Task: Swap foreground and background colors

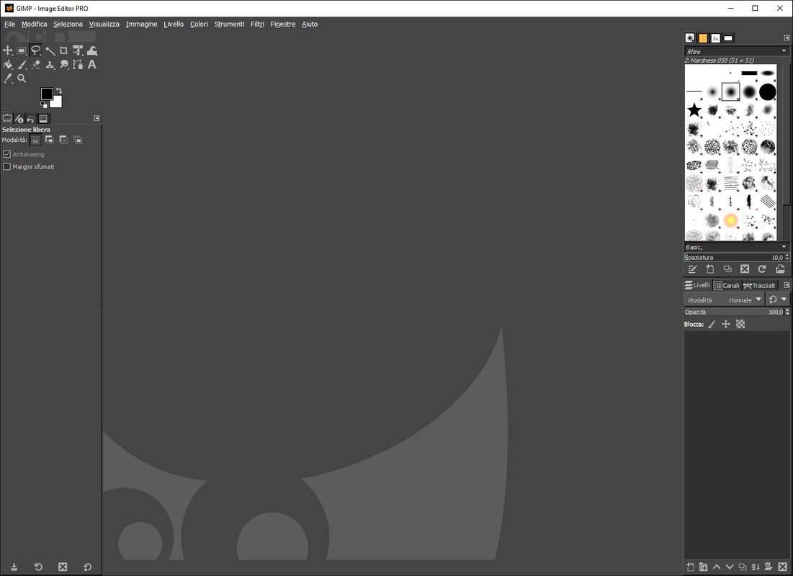Action: coord(59,91)
